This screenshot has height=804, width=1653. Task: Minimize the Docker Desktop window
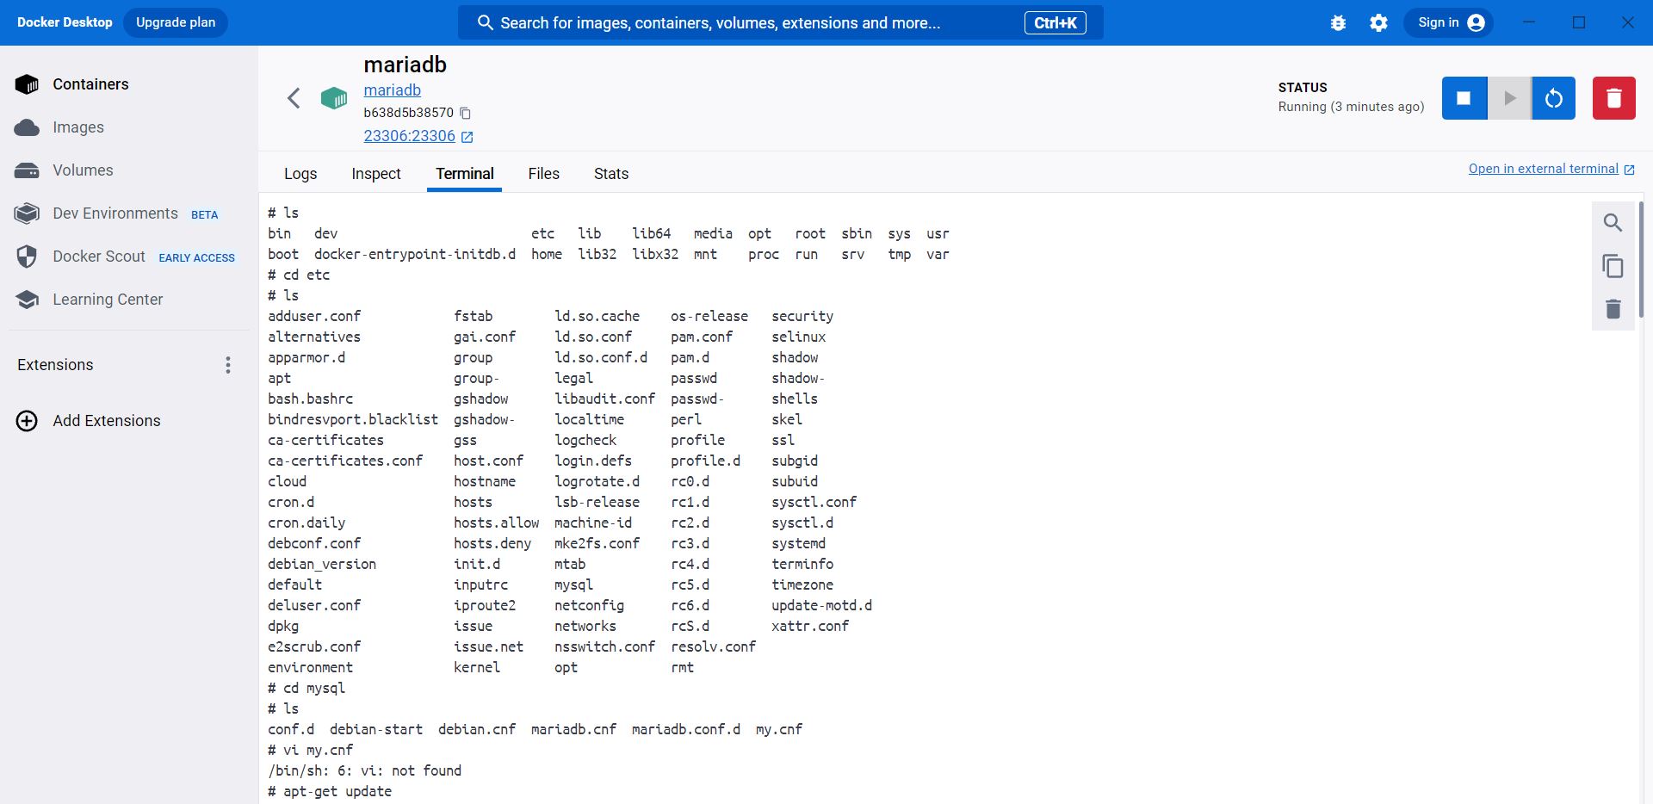[x=1529, y=22]
